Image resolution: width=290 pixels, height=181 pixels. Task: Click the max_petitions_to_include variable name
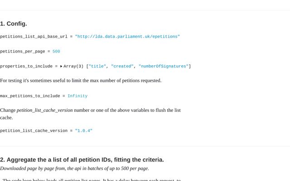click(29, 96)
